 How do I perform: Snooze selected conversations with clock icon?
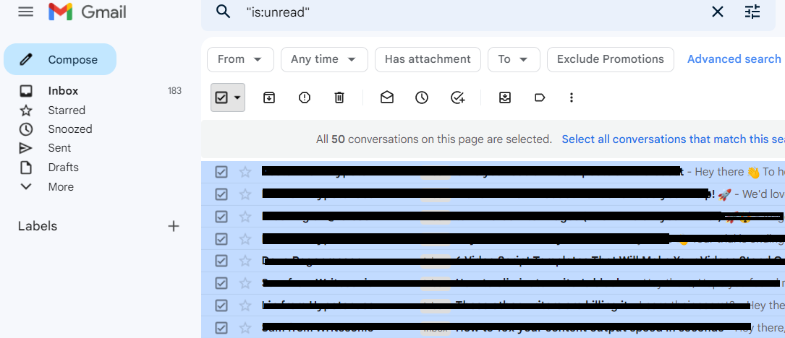(x=422, y=97)
